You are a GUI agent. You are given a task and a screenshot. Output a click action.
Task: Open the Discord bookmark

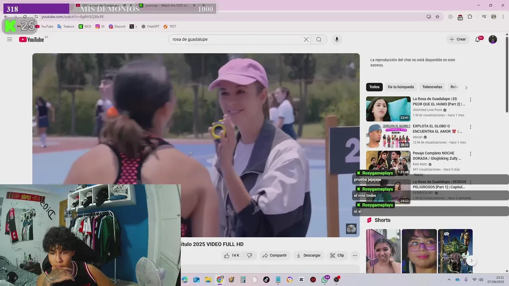point(117,27)
